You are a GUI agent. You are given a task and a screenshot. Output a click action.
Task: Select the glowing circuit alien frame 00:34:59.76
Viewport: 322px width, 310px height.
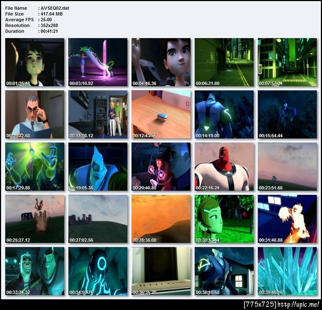pyautogui.click(x=98, y=271)
